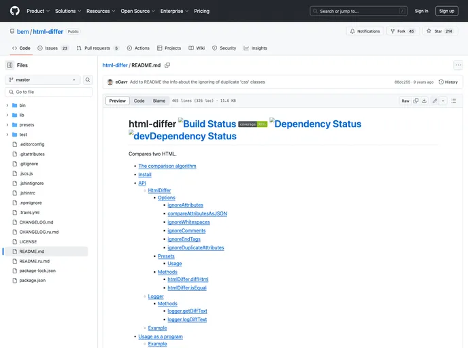Open the Enterprise menu
Viewport: 468px width, 348px height.
pyautogui.click(x=174, y=11)
